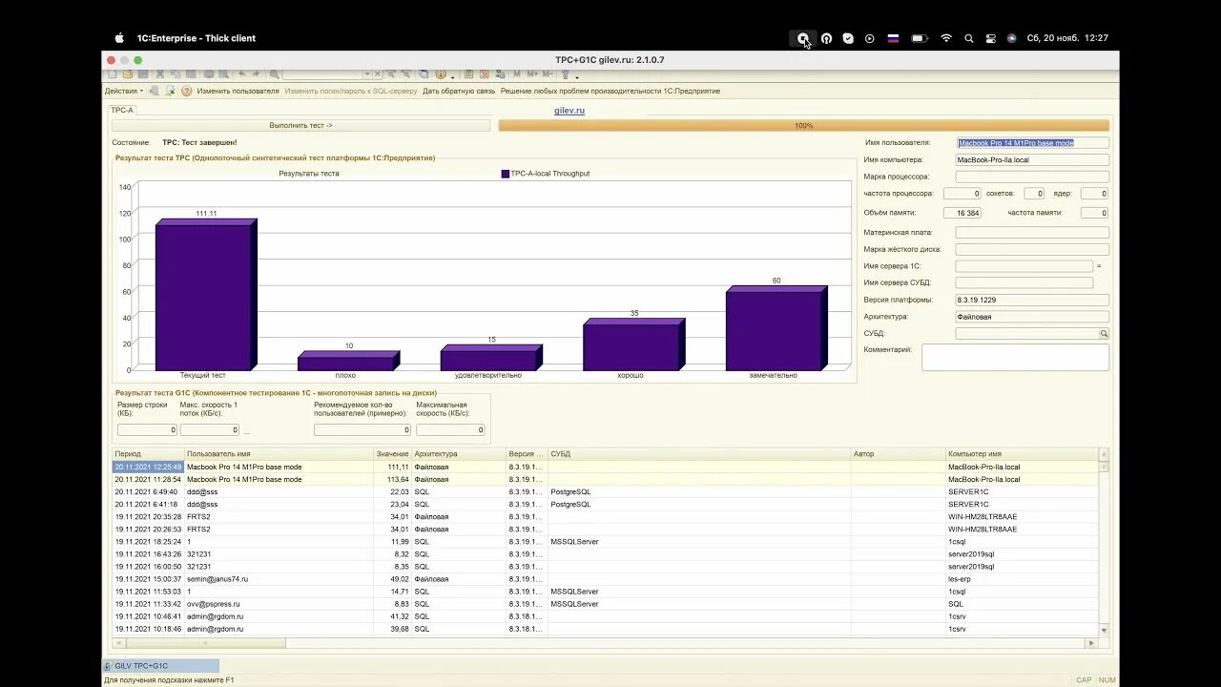Screen dimensions: 1221x687
Task: Click the Имя сервера 1С field
Action: pos(1024,266)
